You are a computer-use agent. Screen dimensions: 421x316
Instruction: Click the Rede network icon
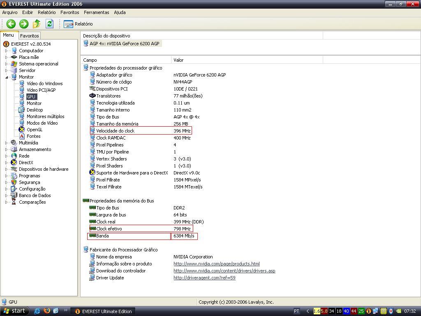(x=14, y=156)
